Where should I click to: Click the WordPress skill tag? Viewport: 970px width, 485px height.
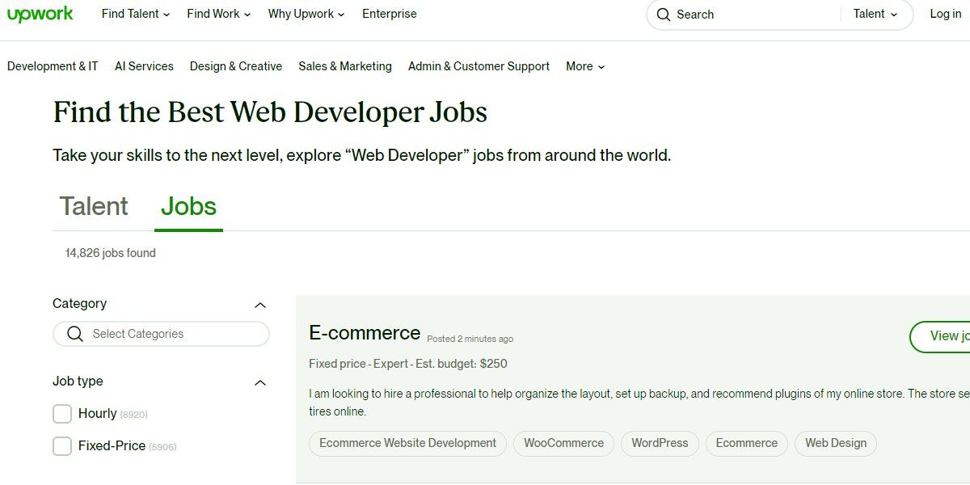(x=660, y=443)
